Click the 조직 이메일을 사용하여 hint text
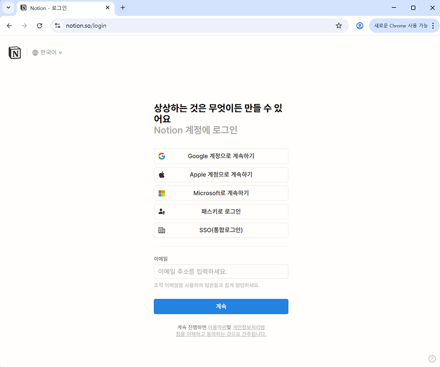440x367 pixels. tap(207, 285)
